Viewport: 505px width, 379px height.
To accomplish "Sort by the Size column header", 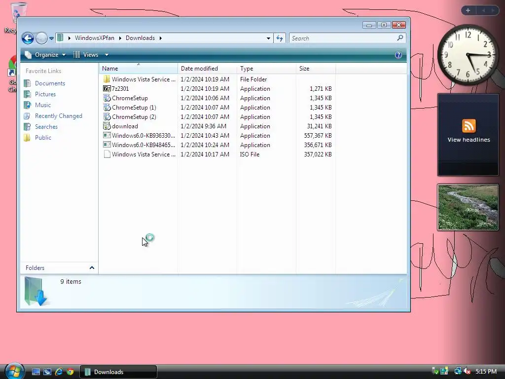I will coord(316,68).
